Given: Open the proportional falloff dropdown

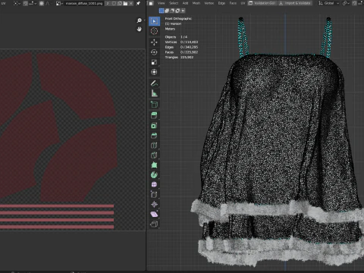Looking at the screenshot, I should 48,3.
